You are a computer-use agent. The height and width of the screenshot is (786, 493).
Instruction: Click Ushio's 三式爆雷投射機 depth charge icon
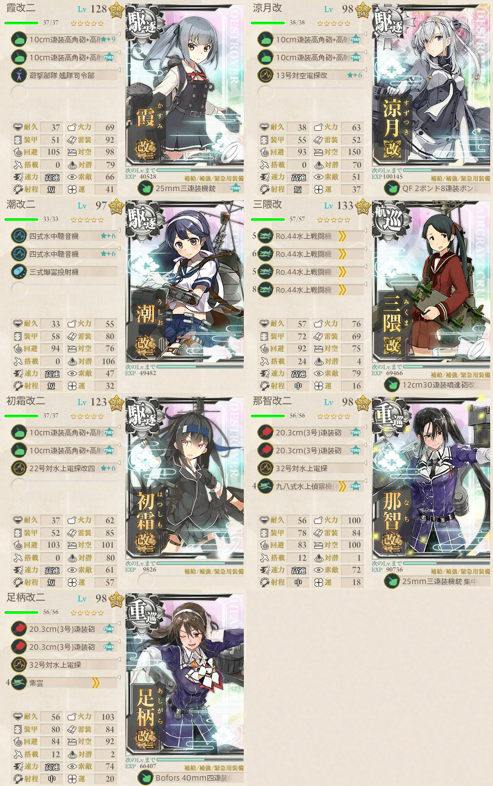(x=19, y=271)
